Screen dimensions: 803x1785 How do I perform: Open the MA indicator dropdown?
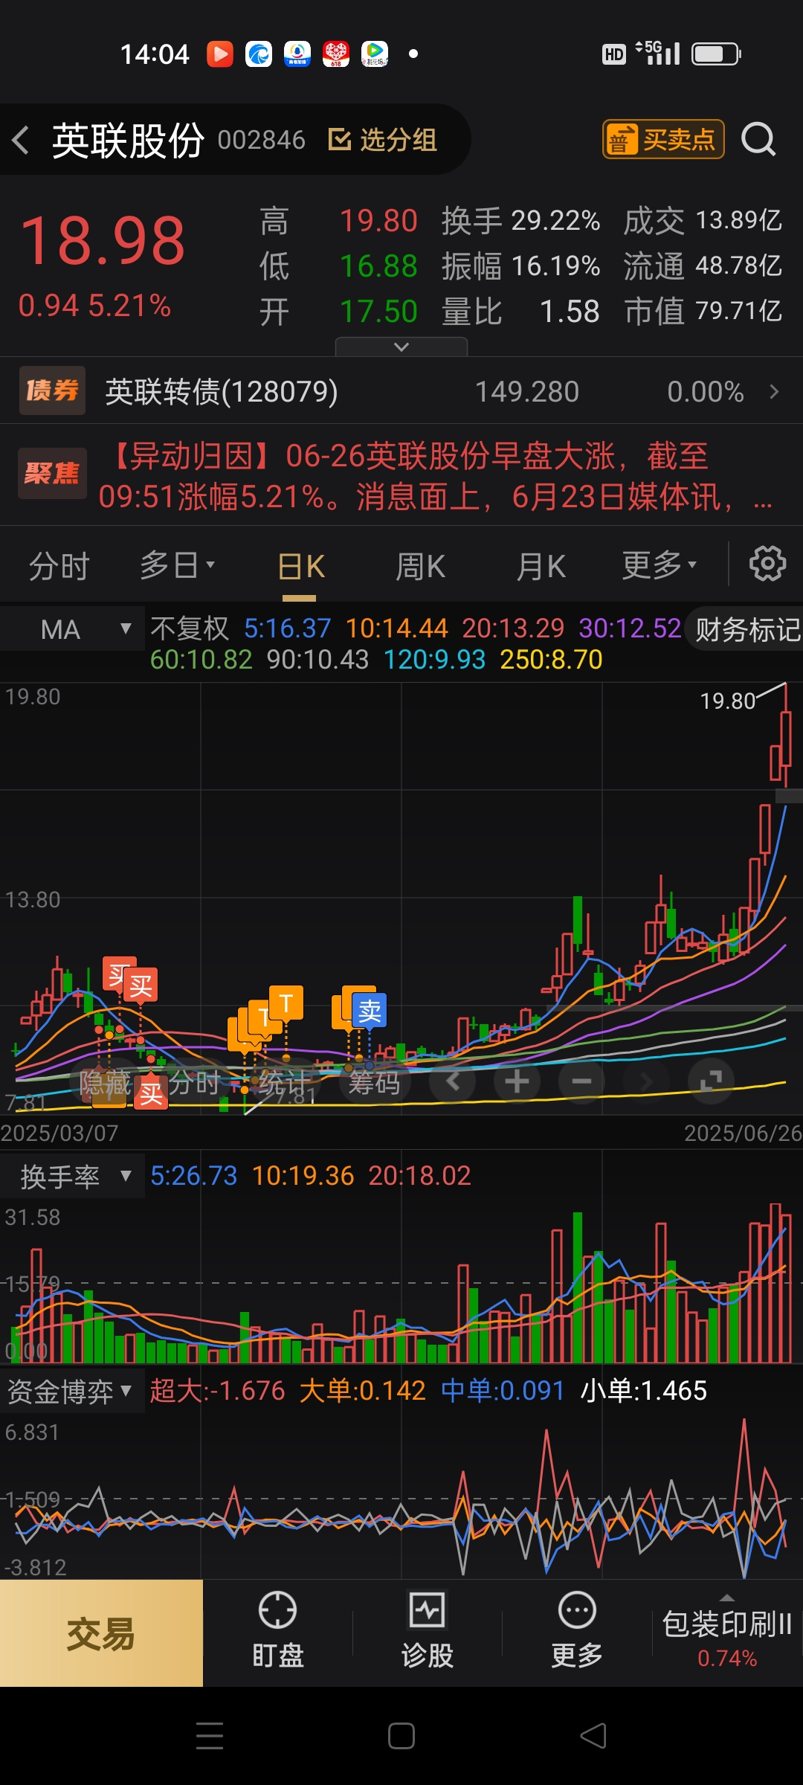pos(72,629)
